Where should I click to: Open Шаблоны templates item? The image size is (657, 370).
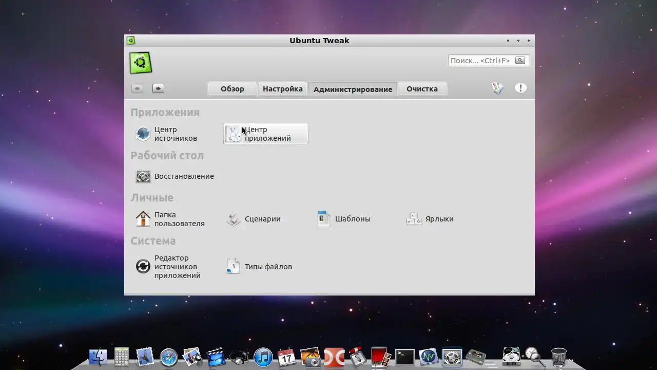pos(343,219)
